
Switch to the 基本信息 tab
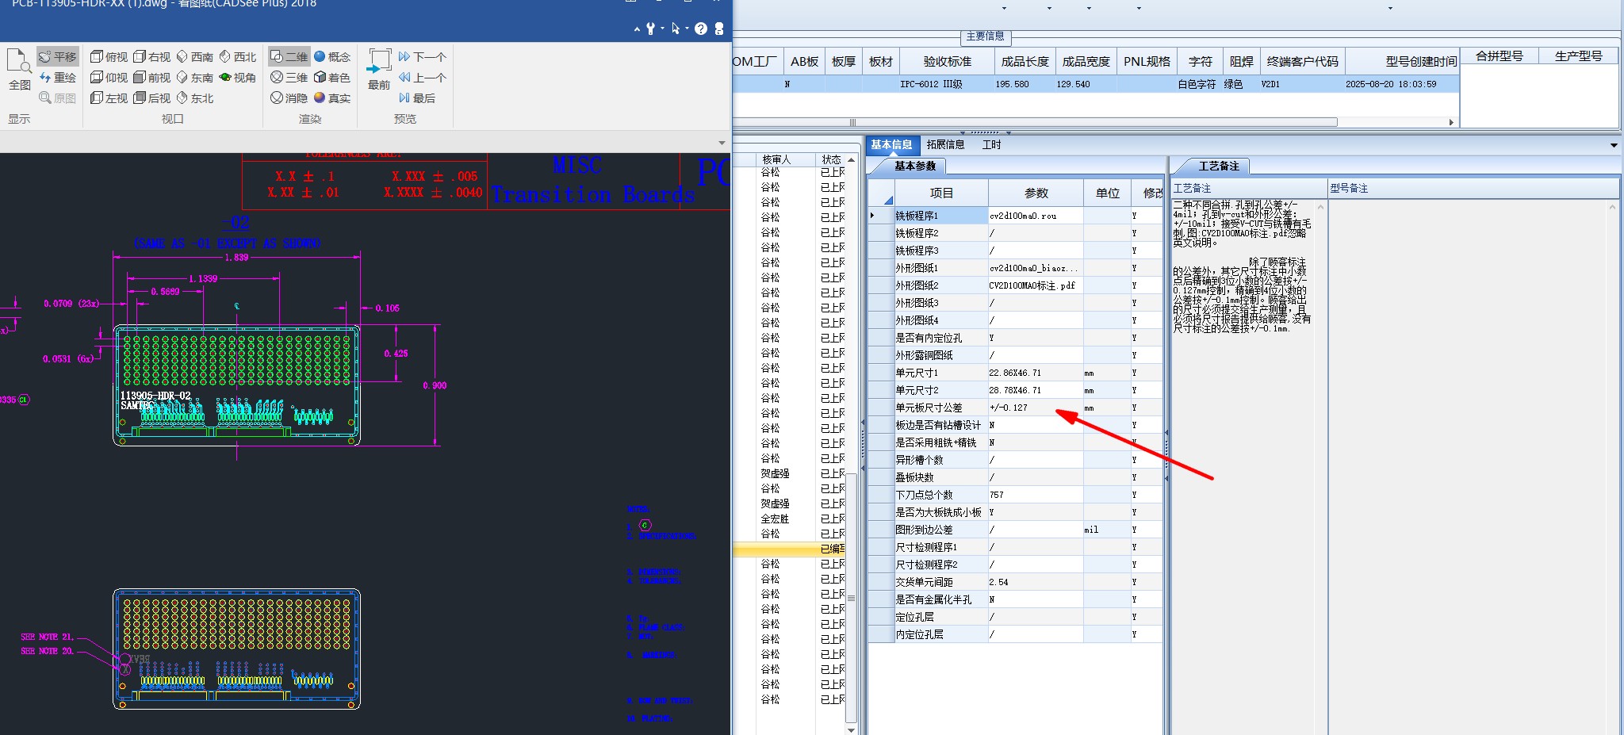(x=891, y=145)
